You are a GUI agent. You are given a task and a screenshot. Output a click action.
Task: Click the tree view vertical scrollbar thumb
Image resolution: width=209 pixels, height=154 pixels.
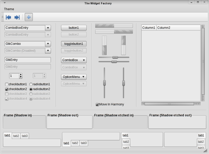[203, 61]
